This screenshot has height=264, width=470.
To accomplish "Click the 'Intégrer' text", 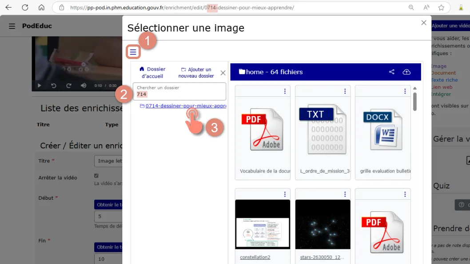I will pyautogui.click(x=441, y=94).
